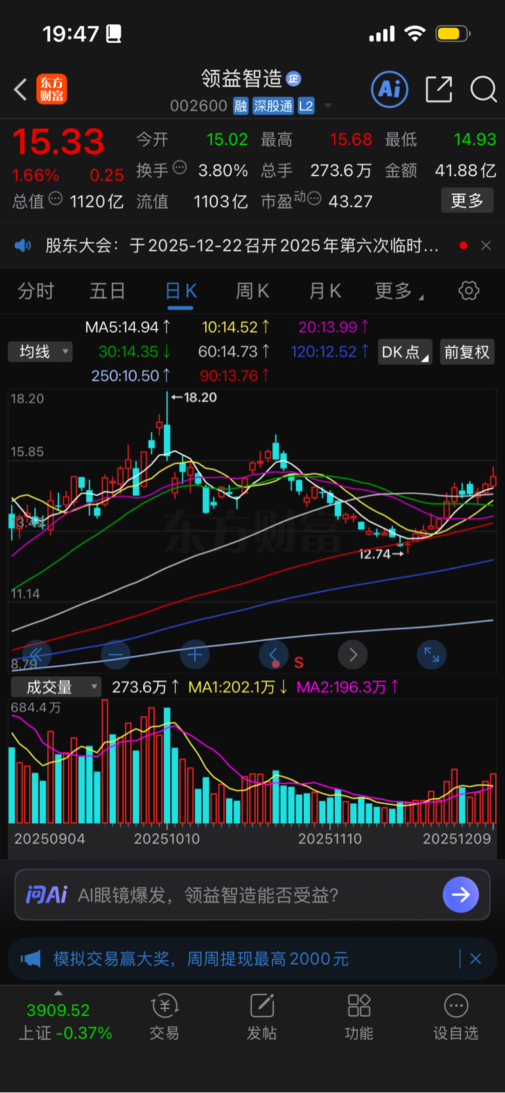505x1093 pixels.
Task: Tap the green 30:14.35 MA value
Action: [135, 352]
